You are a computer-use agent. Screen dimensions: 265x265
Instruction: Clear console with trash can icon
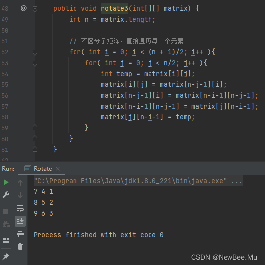tap(20, 247)
